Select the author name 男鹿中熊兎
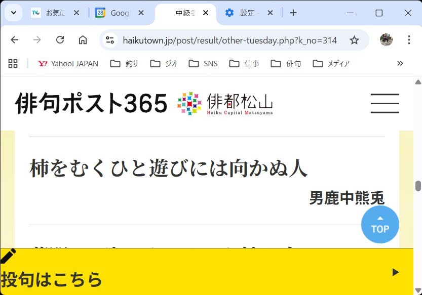422x295 pixels. point(347,198)
